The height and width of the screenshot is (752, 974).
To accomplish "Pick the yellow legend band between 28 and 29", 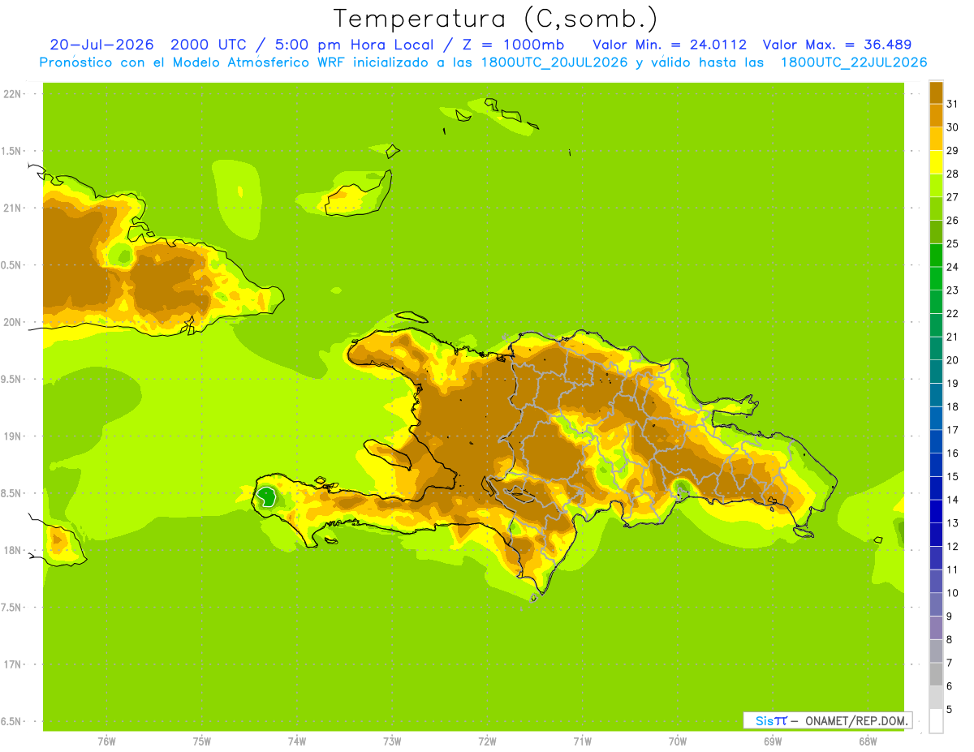I will 936,162.
